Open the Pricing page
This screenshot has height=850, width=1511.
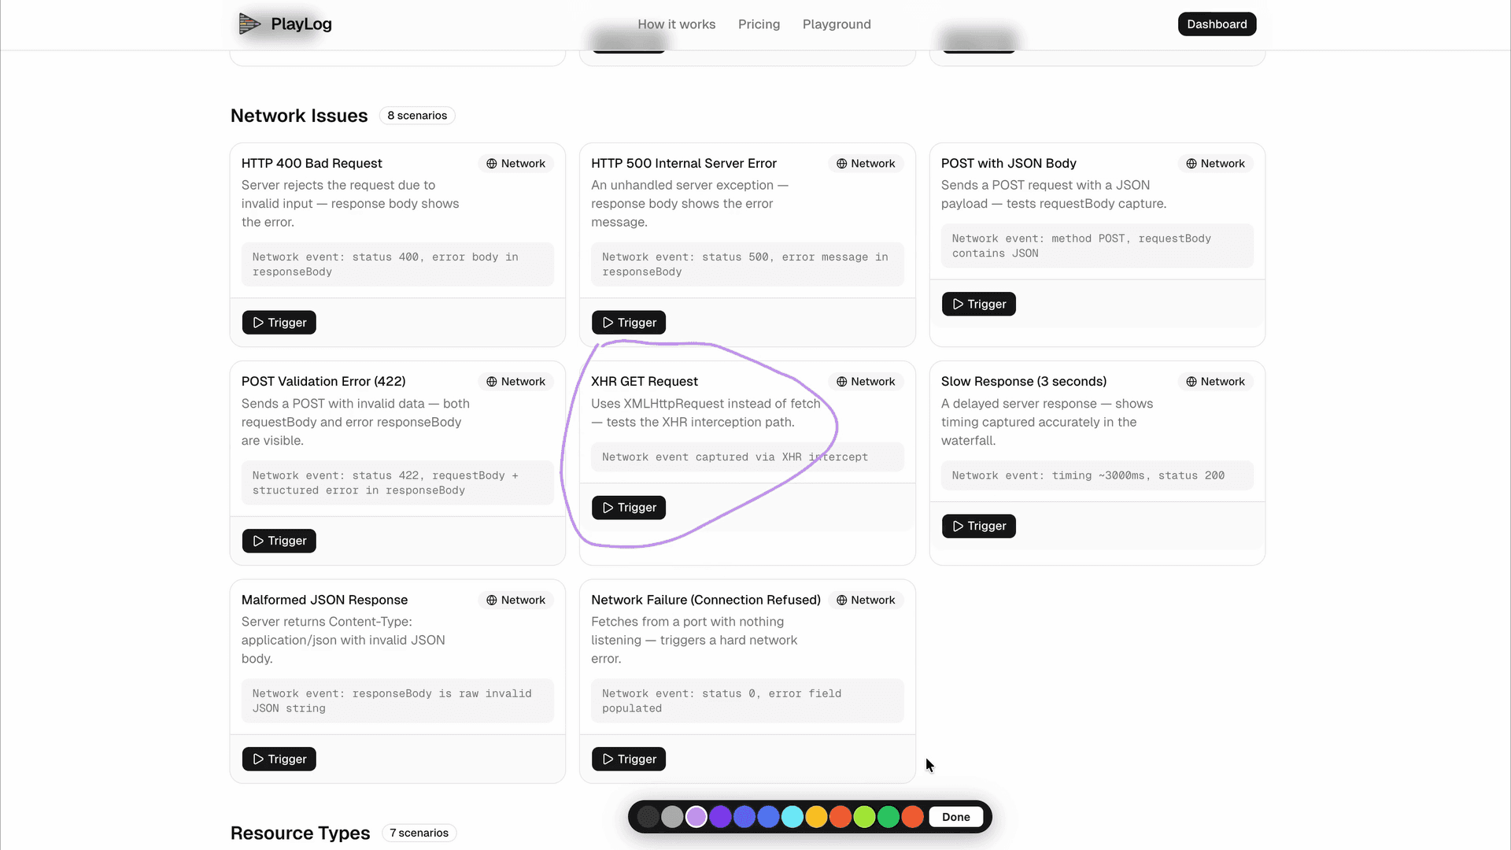pyautogui.click(x=759, y=24)
